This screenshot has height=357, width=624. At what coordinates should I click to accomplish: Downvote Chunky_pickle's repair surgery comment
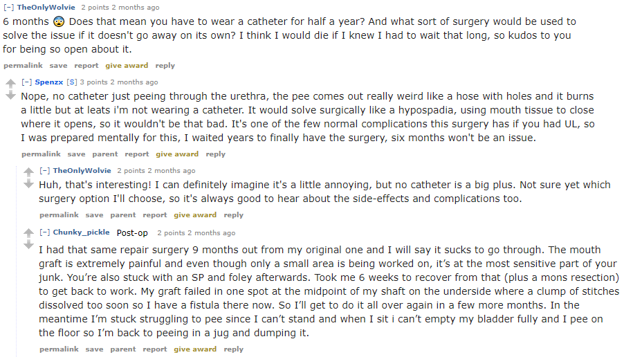click(28, 245)
